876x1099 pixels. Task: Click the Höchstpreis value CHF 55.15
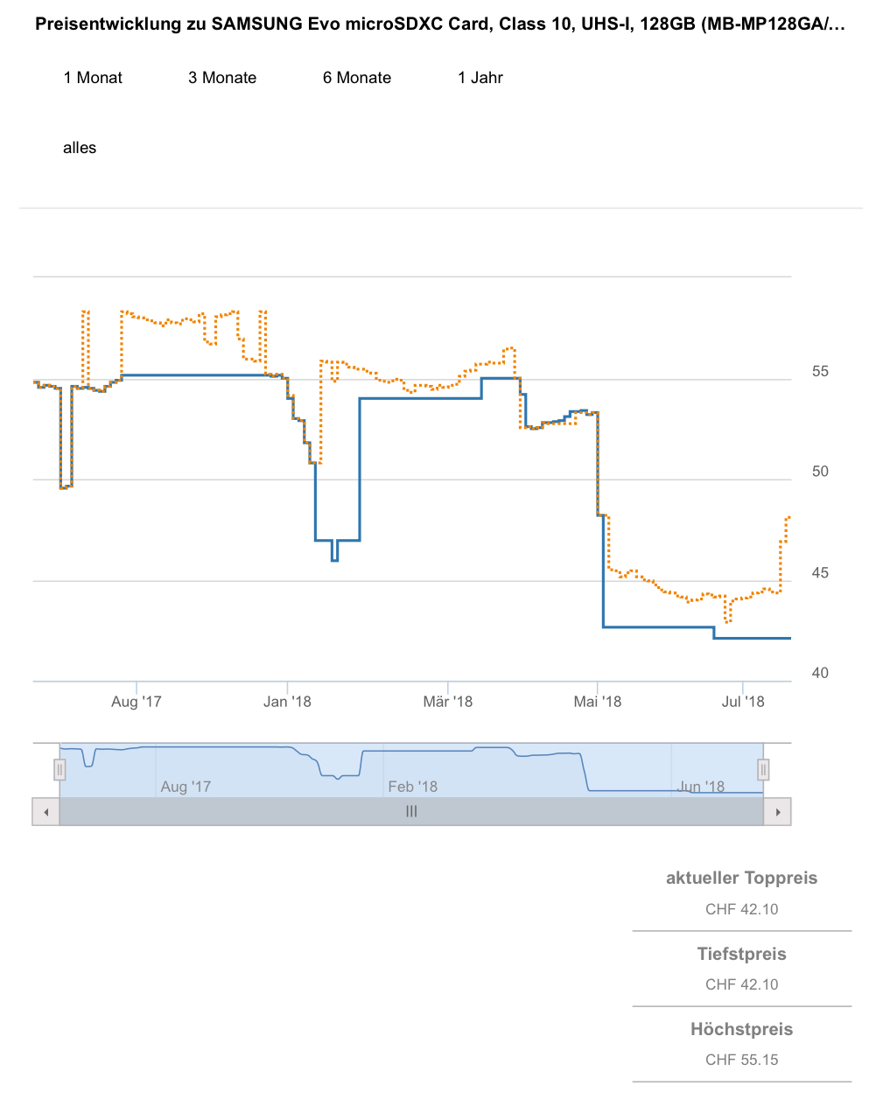(x=741, y=1060)
